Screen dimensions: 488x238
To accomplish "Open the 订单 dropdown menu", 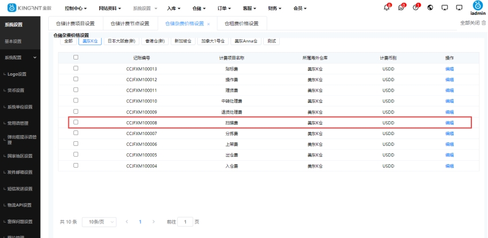I will [x=224, y=9].
